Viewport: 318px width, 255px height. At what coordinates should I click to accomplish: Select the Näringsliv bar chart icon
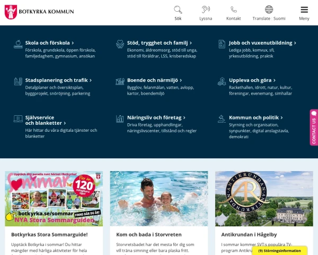[x=120, y=119]
